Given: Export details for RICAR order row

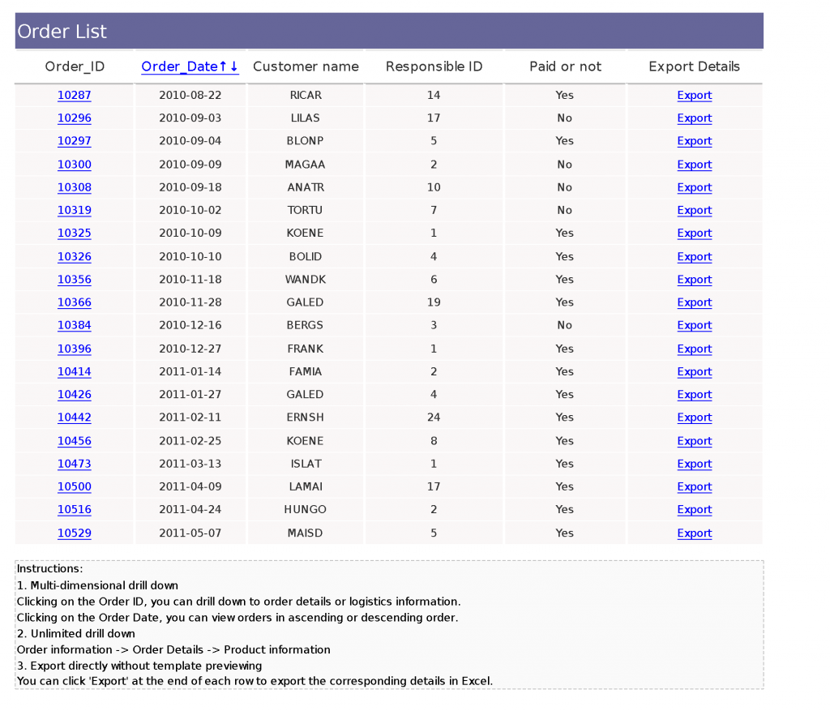Looking at the screenshot, I should click(x=695, y=96).
